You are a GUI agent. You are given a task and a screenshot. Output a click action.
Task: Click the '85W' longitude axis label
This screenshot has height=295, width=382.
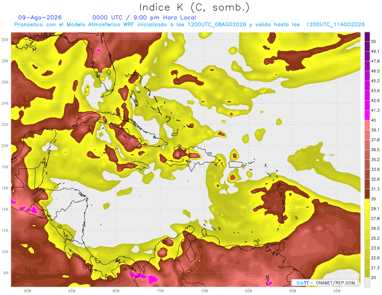click(72, 291)
